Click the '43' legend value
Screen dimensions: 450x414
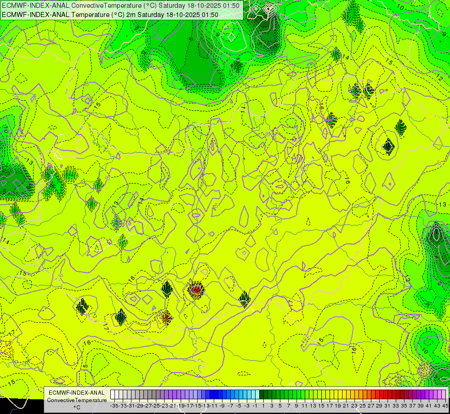tap(437, 406)
